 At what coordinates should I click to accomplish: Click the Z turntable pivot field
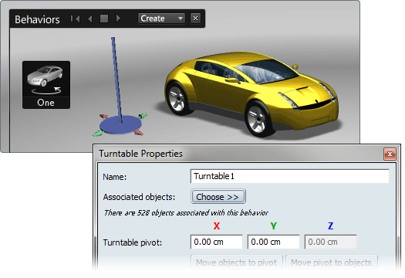coord(331,242)
